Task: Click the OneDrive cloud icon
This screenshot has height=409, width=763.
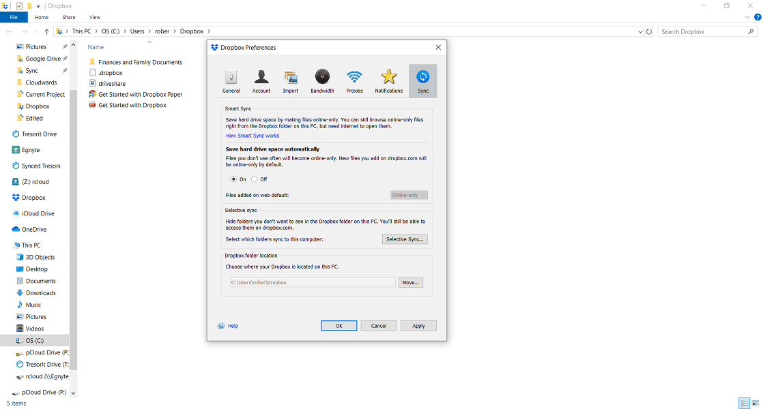Action: [16, 229]
